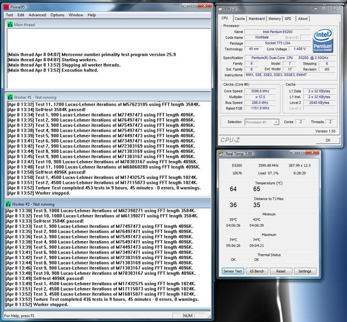347x322 pixels.
Task: Click the Sensor Test button in Real Temp
Action: coord(233,272)
